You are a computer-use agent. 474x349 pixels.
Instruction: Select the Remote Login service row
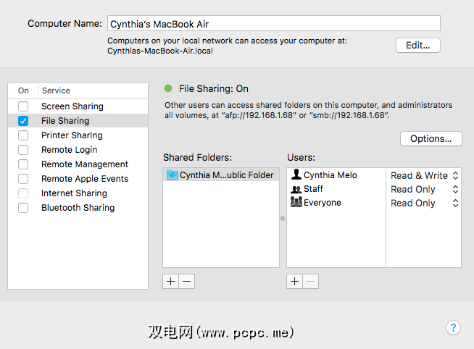tap(78, 150)
